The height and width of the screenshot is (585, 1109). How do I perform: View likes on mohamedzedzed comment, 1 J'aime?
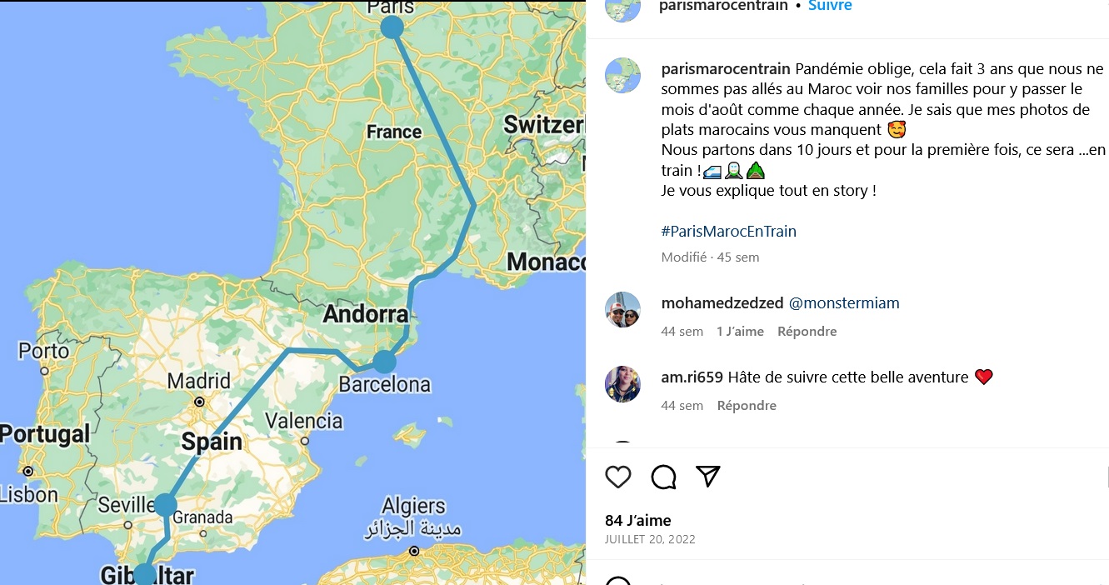[x=740, y=332]
